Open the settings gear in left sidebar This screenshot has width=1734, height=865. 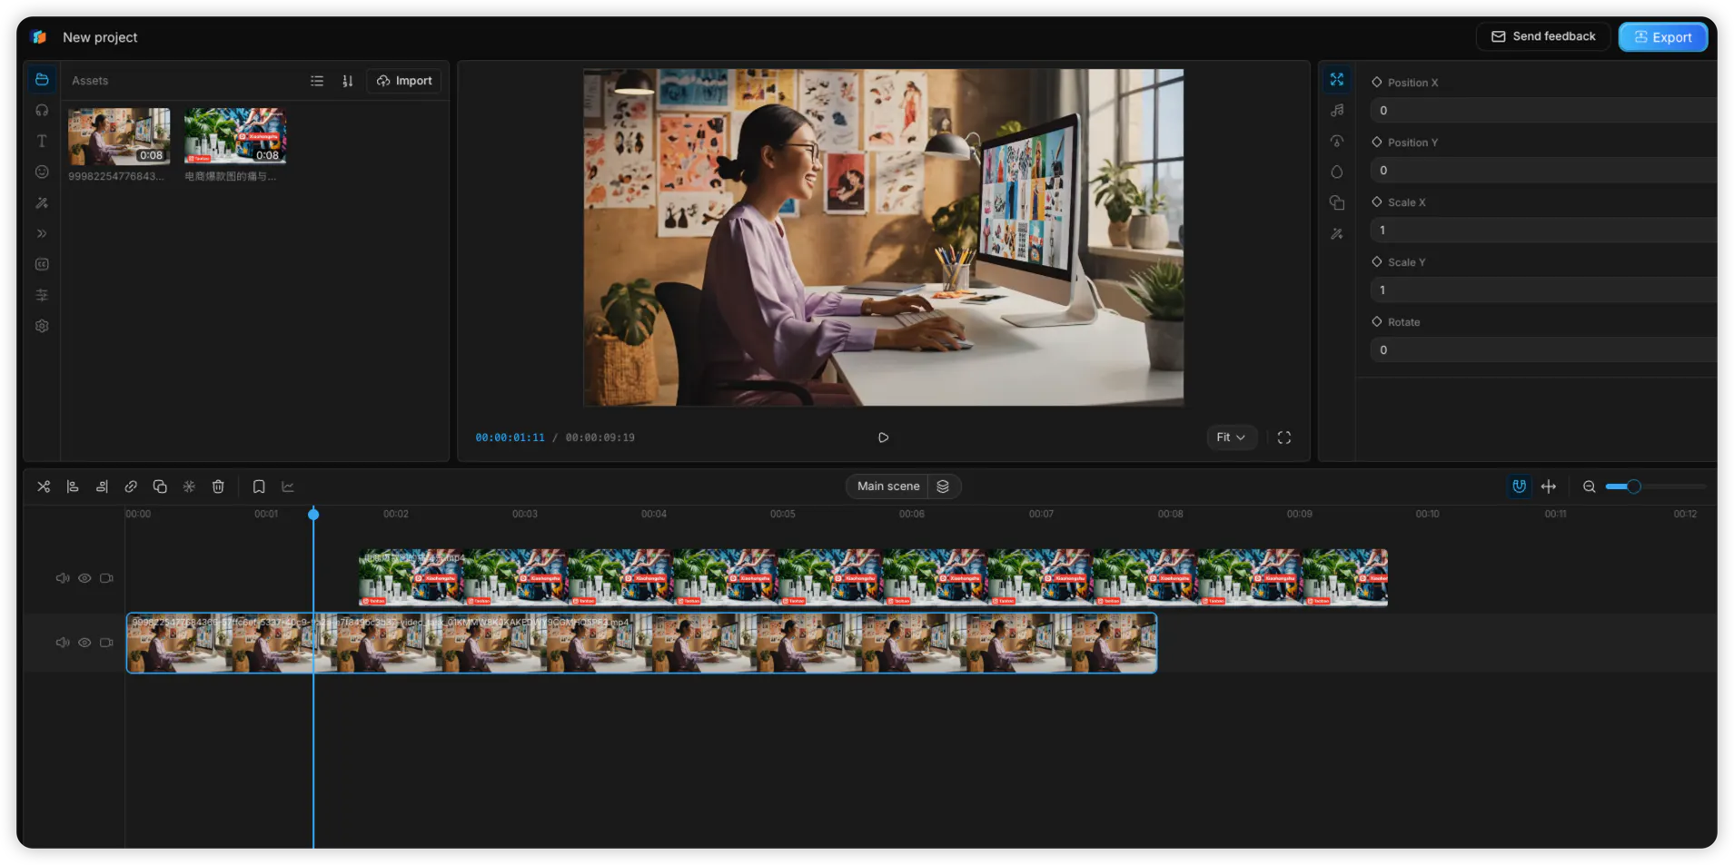pyautogui.click(x=42, y=327)
